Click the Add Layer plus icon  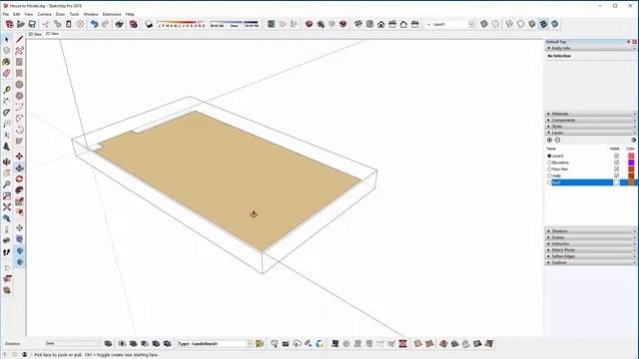(549, 140)
